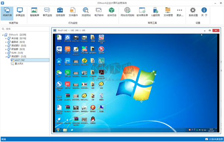This screenshot has height=142, width=224.
Task: Collapse the EMwork root tree node
Action: 3,35
